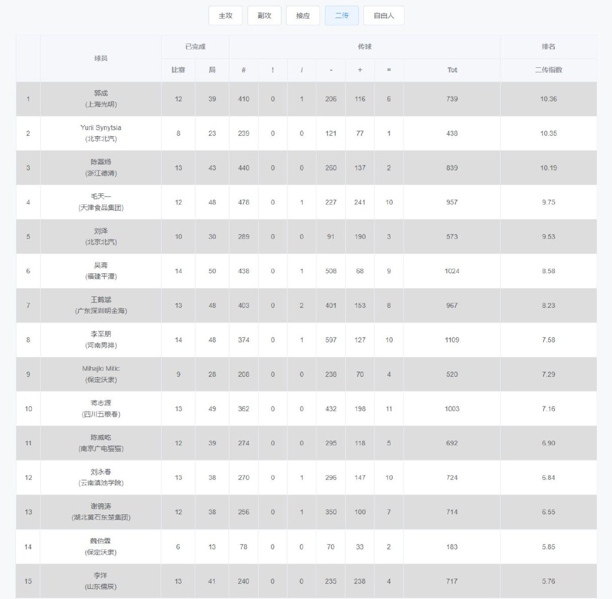This screenshot has height=599, width=612.
Task: Click the 10.36 index value for 郭成
Action: pos(548,99)
